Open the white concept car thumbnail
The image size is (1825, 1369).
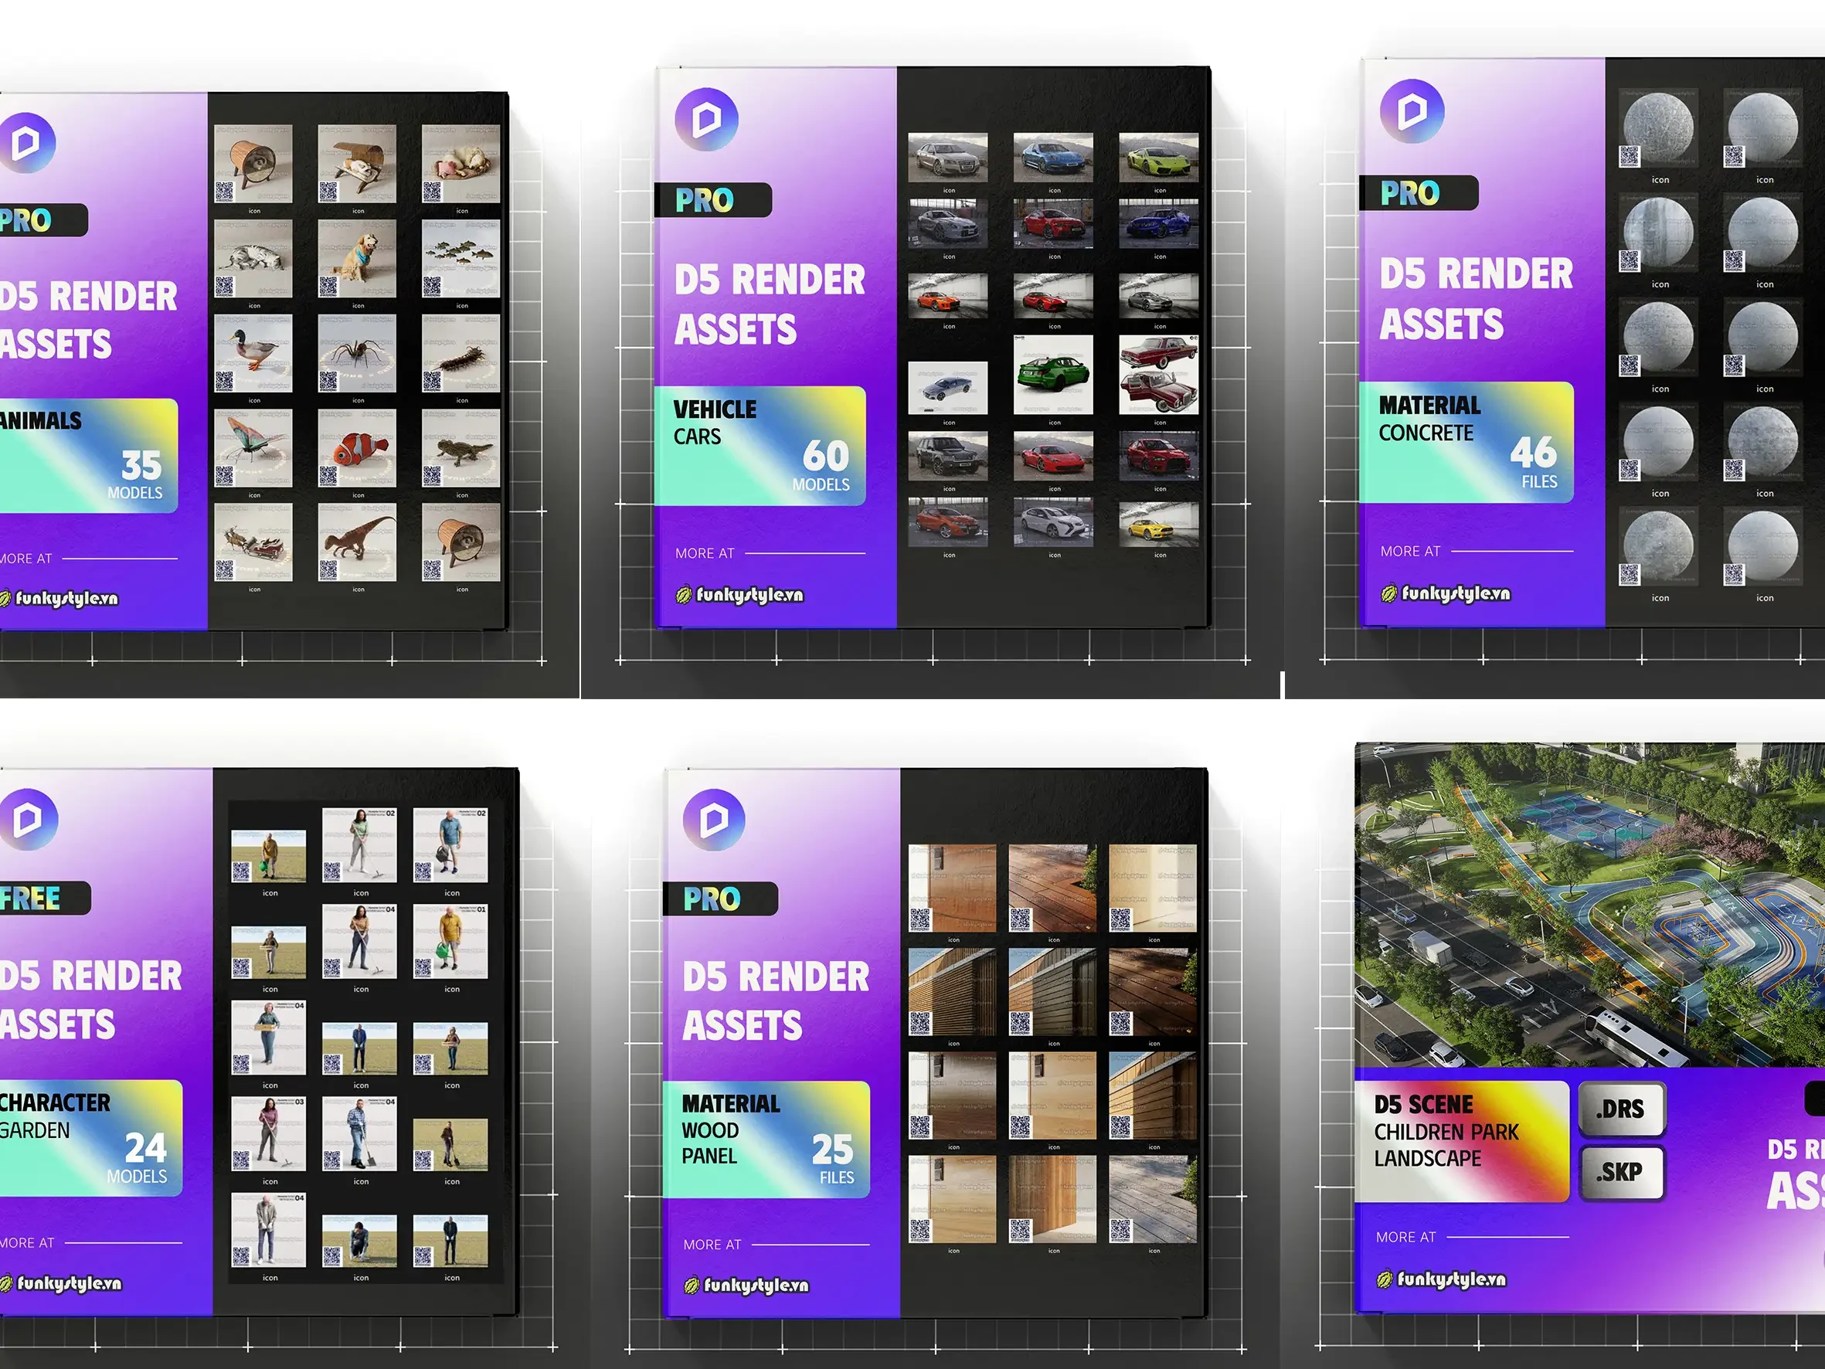[x=1053, y=522]
